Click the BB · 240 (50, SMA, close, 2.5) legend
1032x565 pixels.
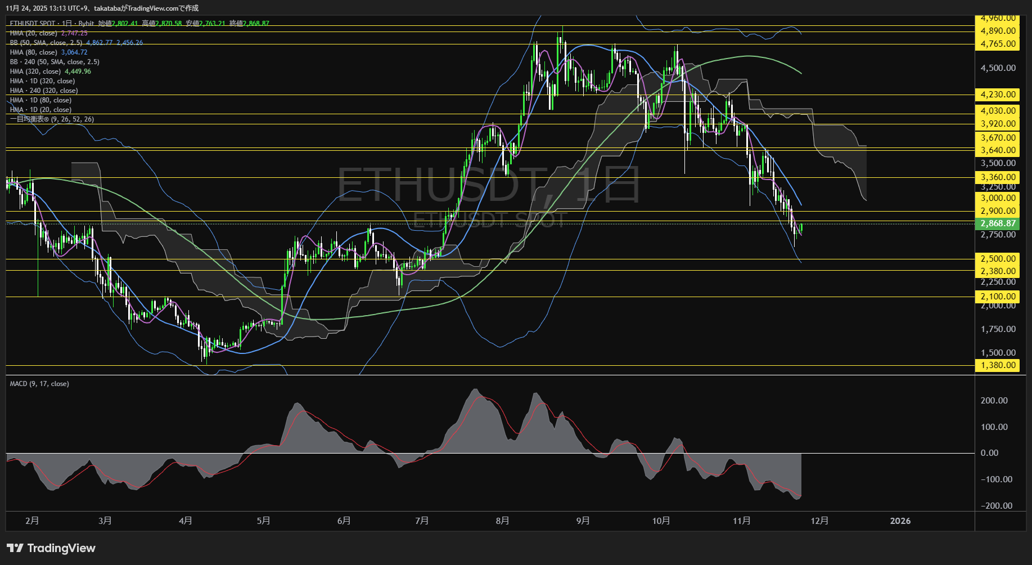pyautogui.click(x=55, y=62)
